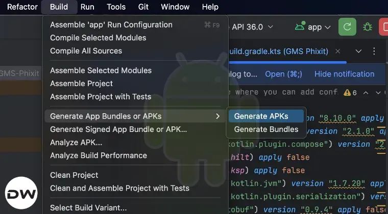Choose Generate Signed App Bundle or APK
This screenshot has height=214, width=388.
tap(135, 129)
